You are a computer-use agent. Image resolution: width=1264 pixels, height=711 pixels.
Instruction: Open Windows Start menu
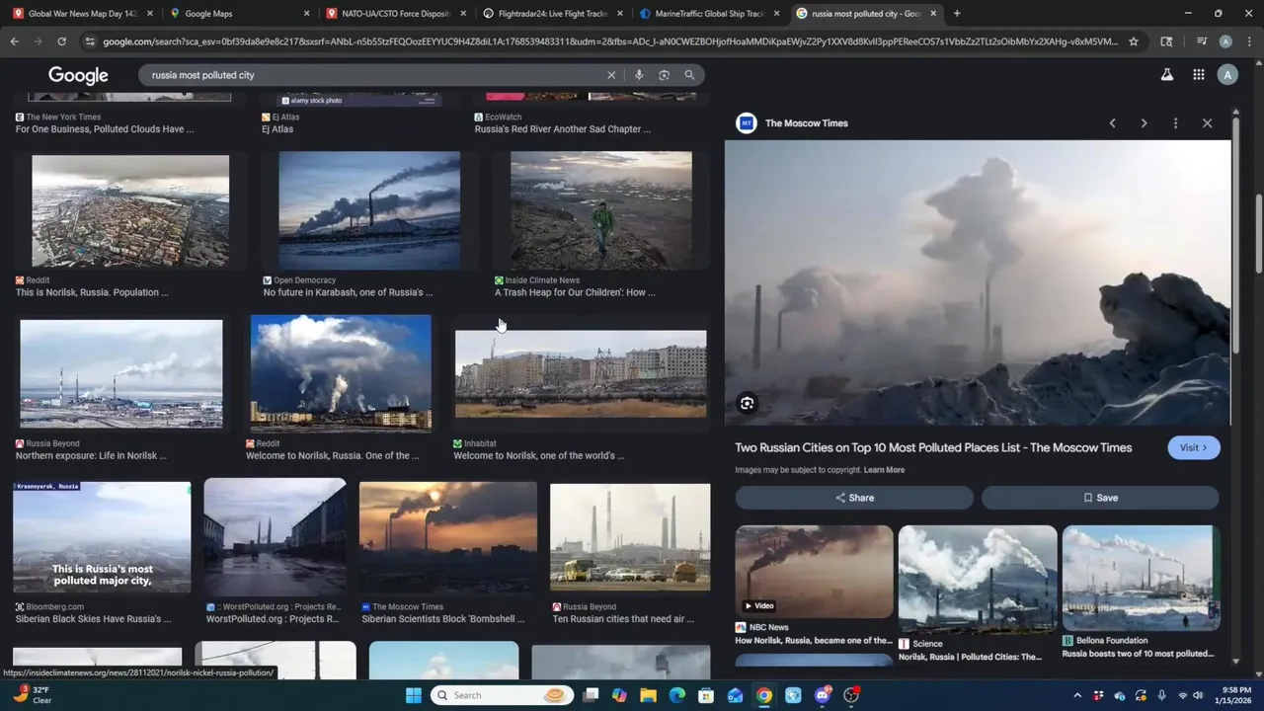[x=414, y=695]
